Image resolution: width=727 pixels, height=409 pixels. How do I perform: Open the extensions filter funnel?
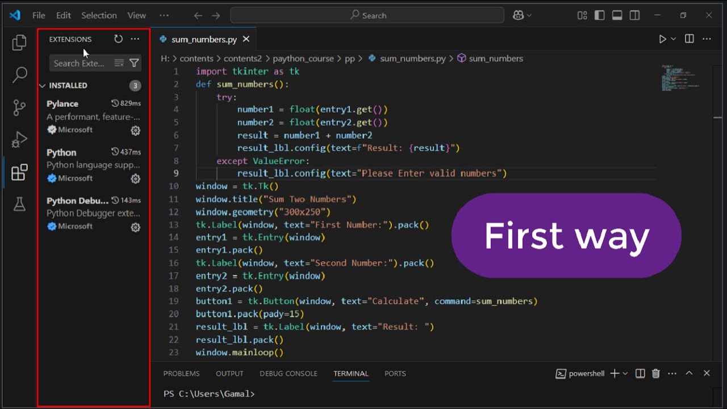(134, 63)
